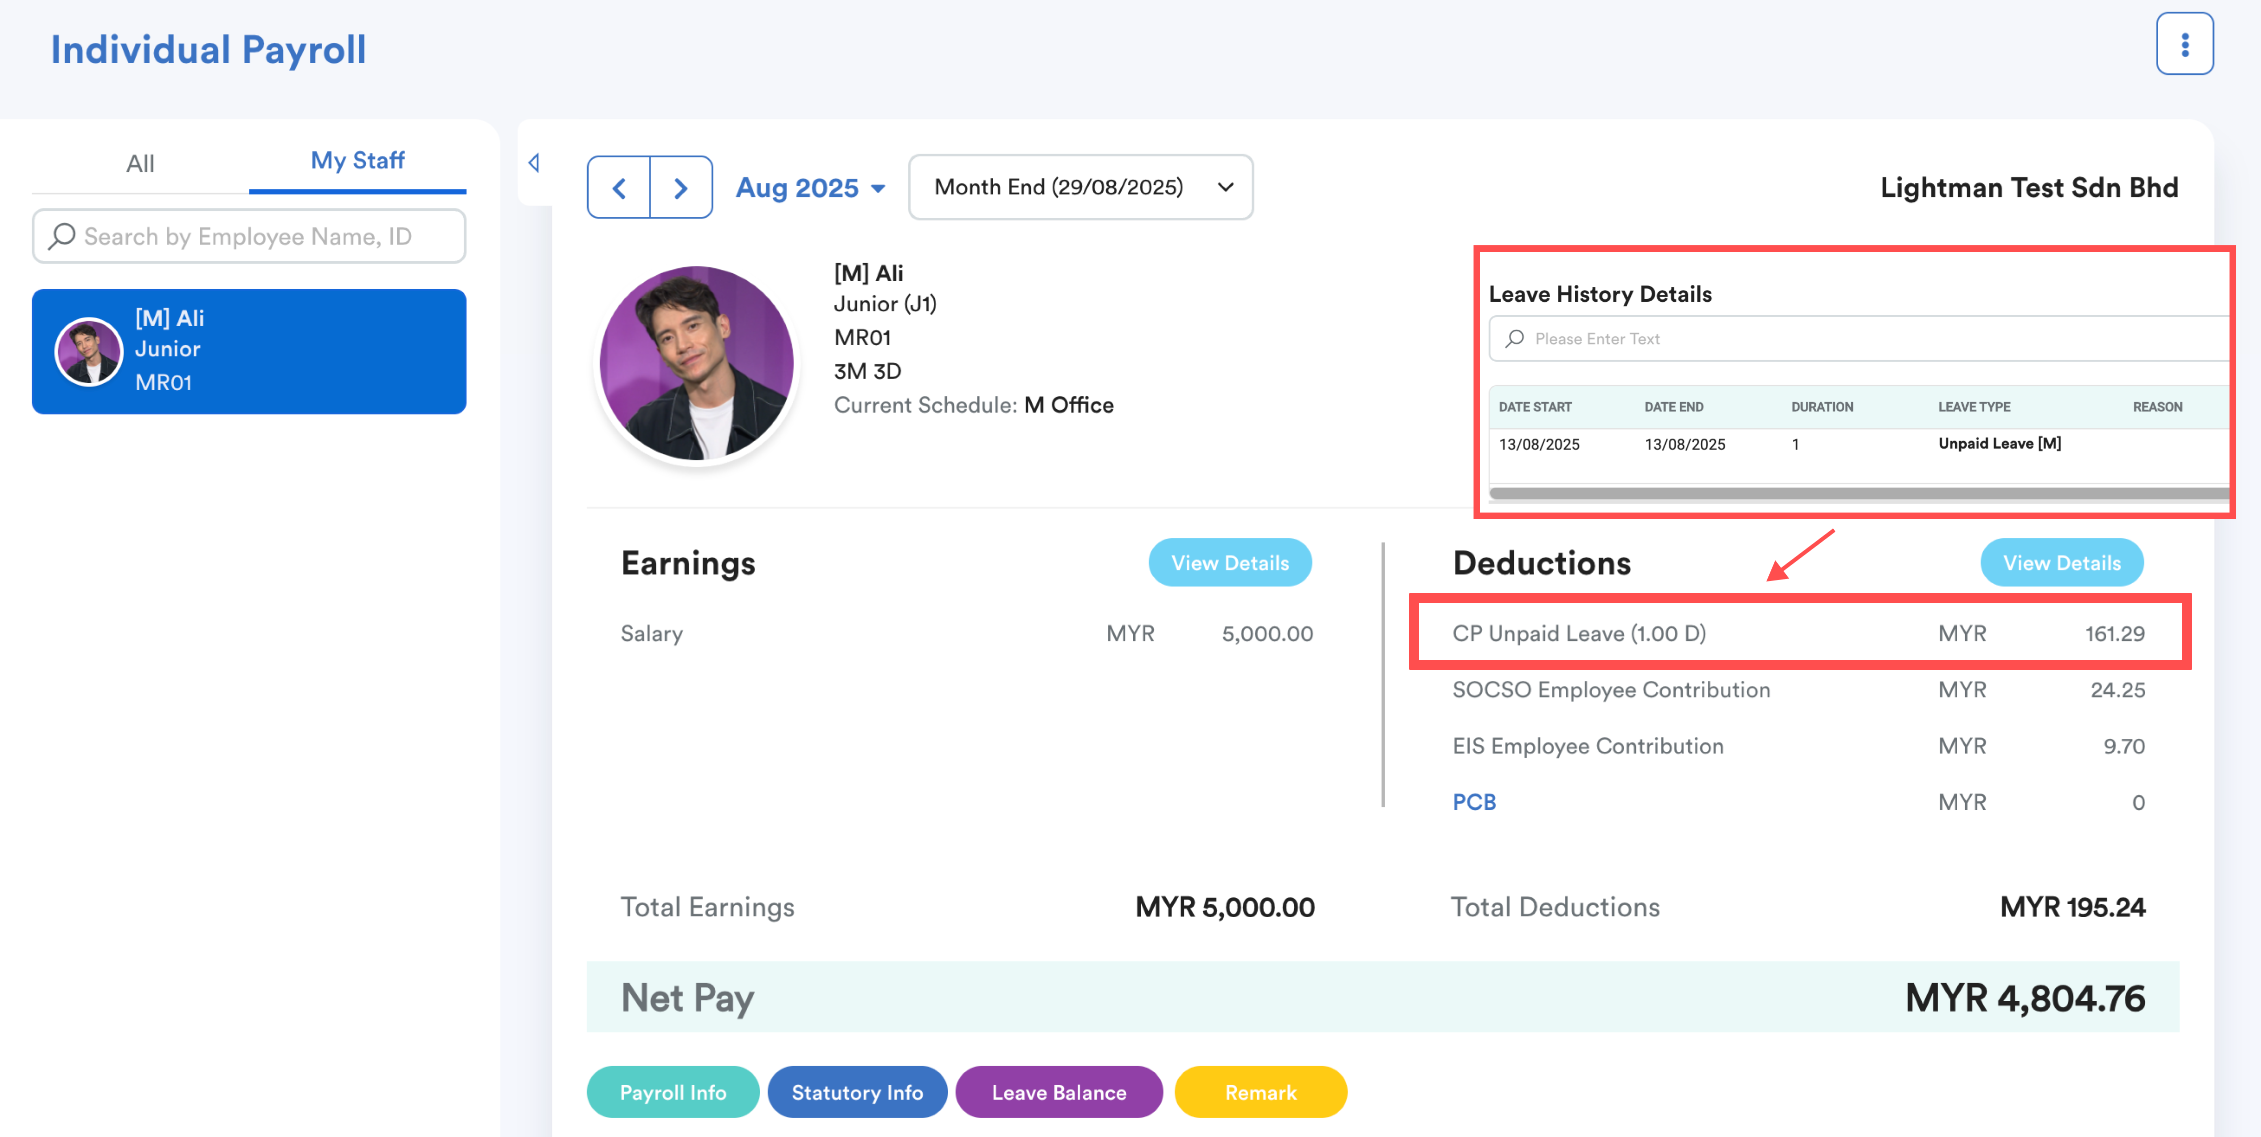The height and width of the screenshot is (1137, 2261).
Task: Go to previous month with left arrow
Action: (619, 188)
